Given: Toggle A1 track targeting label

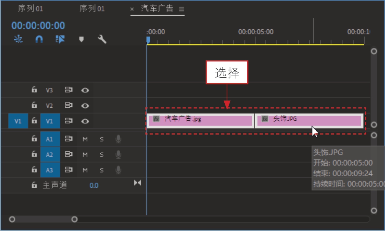Looking at the screenshot, I should [50, 139].
